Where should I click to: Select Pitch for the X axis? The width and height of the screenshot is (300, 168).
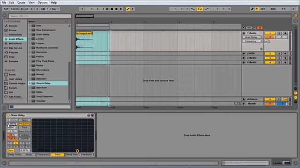58,154
